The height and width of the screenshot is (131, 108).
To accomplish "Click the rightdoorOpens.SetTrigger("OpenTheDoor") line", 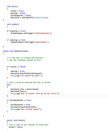I will click(x=30, y=42).
